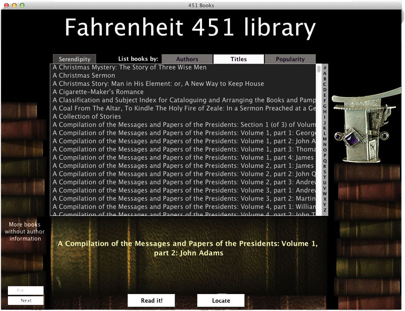The width and height of the screenshot is (405, 311).
Task: Select 'A Christmas Sermon' from the list
Action: (x=84, y=76)
